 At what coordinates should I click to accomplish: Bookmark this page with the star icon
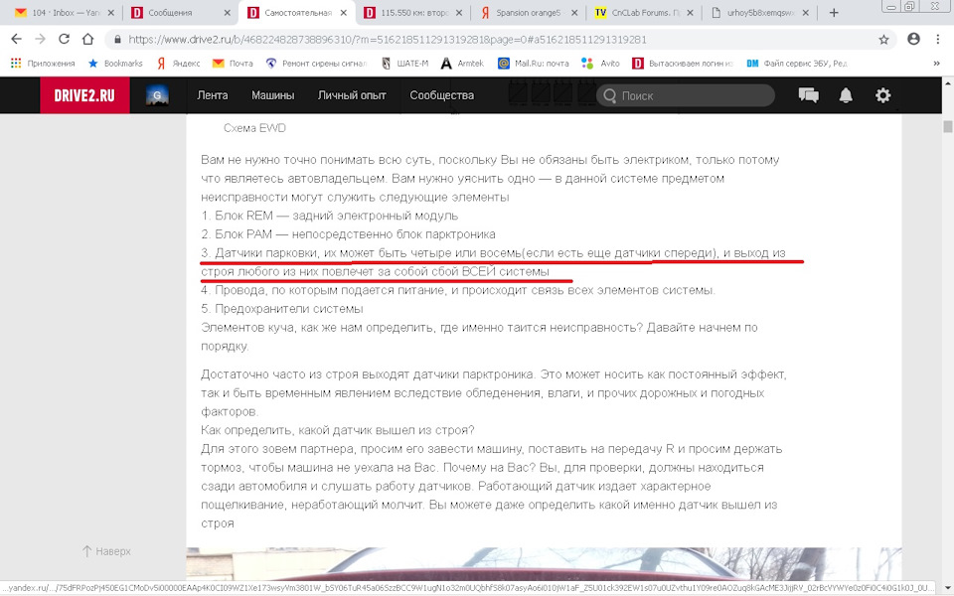click(x=883, y=40)
